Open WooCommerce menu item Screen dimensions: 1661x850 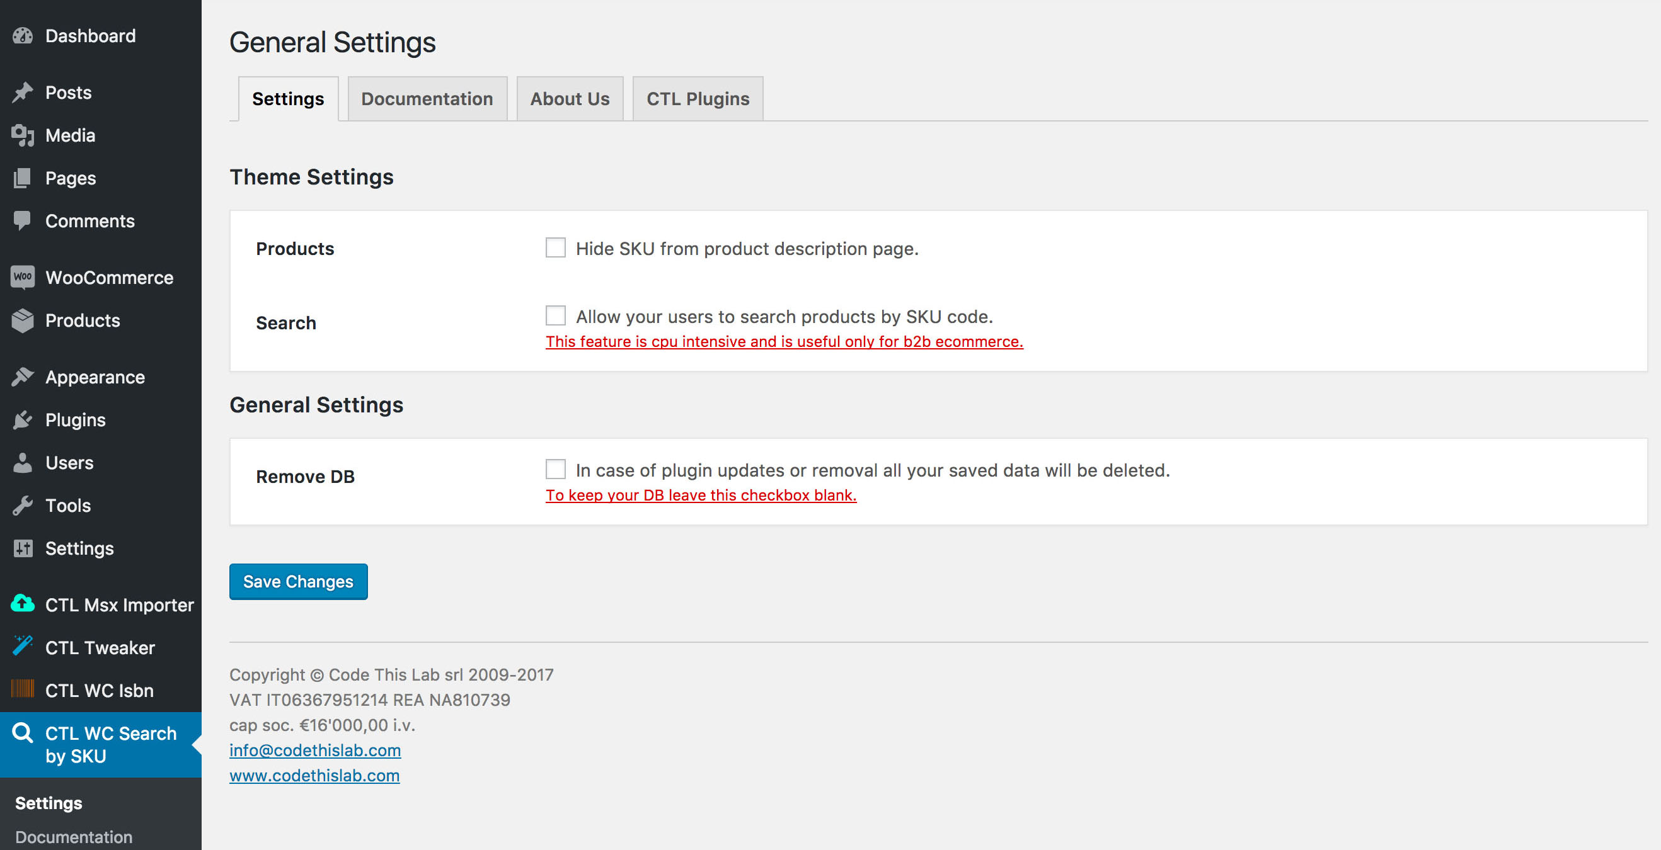click(101, 278)
